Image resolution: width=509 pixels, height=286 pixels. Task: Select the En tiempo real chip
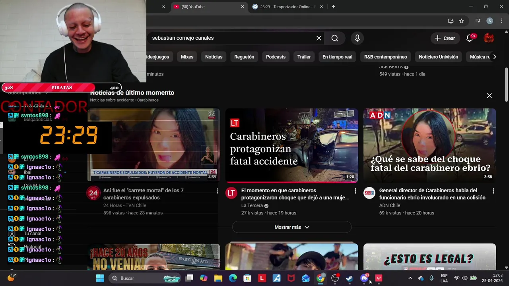(337, 57)
